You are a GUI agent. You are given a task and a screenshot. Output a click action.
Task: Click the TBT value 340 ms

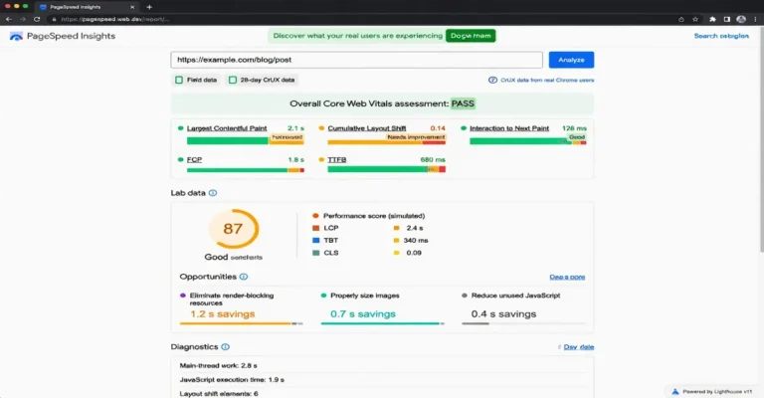click(416, 240)
